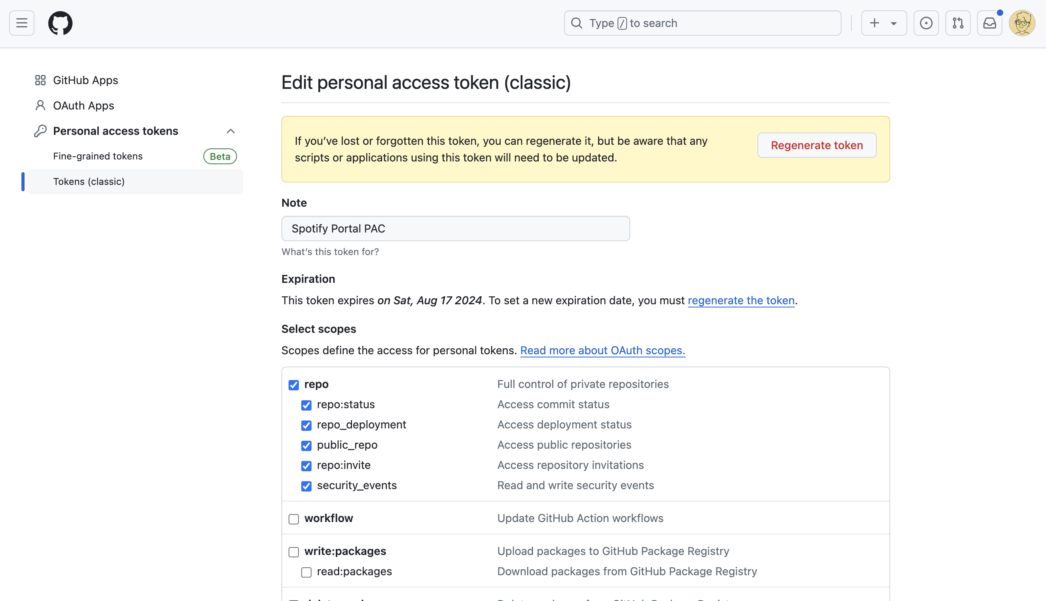Uncheck the repo_deployment checkbox
The height and width of the screenshot is (601, 1046).
306,425
